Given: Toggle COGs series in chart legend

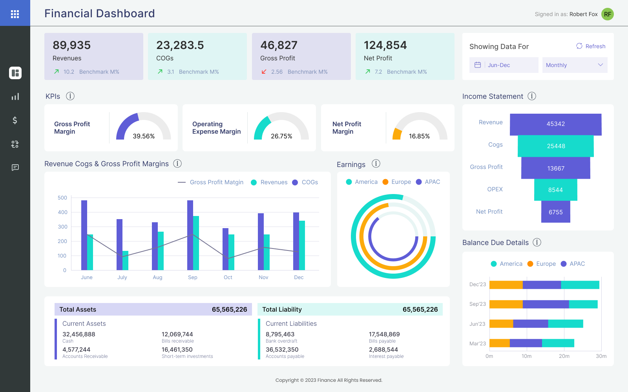Looking at the screenshot, I should [305, 182].
